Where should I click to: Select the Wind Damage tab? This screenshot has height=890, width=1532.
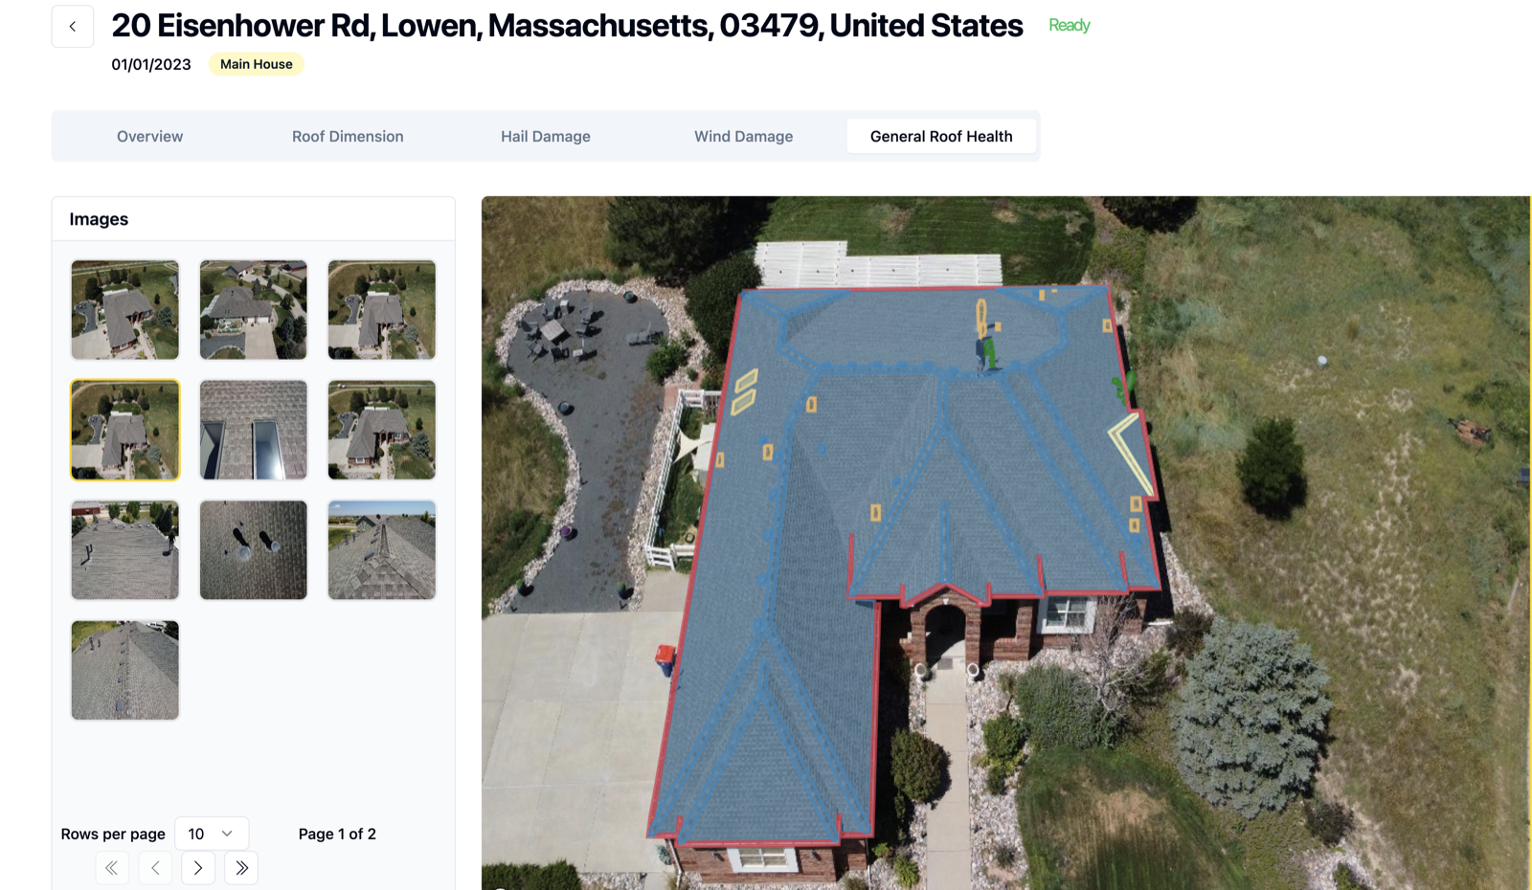(x=744, y=136)
